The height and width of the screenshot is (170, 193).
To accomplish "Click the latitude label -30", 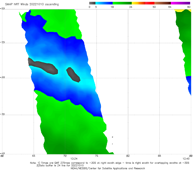I will [x=2, y=77].
